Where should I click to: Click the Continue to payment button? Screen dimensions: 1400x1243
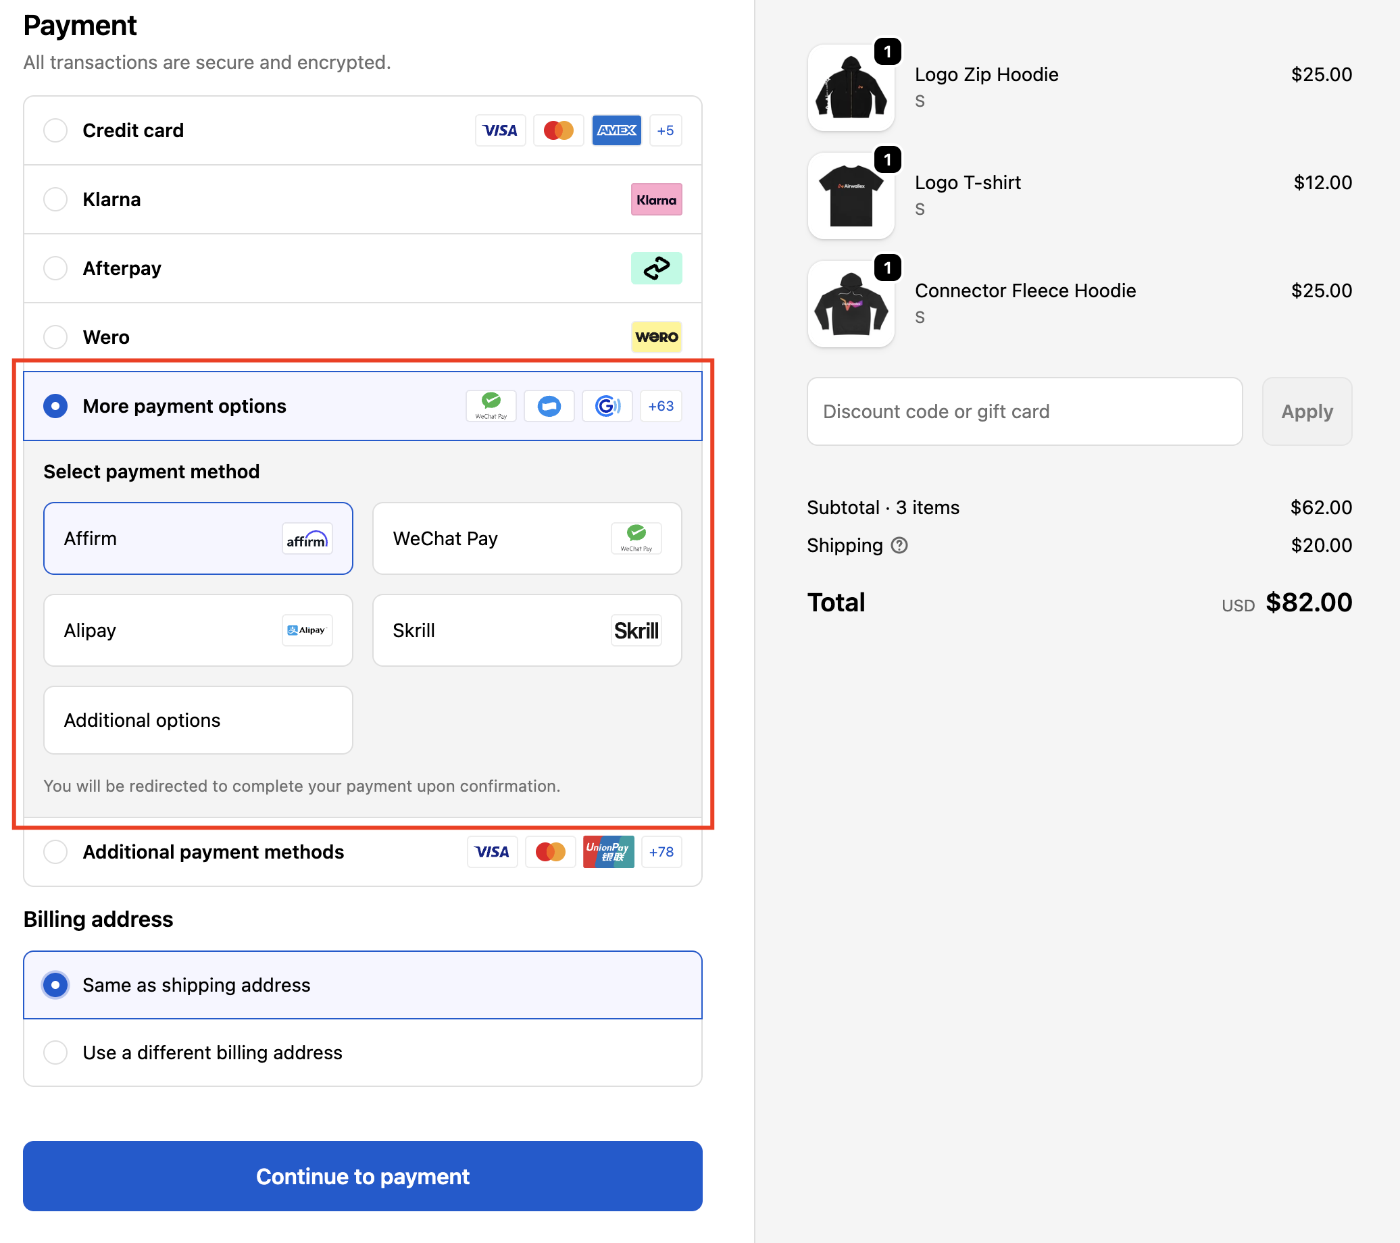tap(362, 1177)
